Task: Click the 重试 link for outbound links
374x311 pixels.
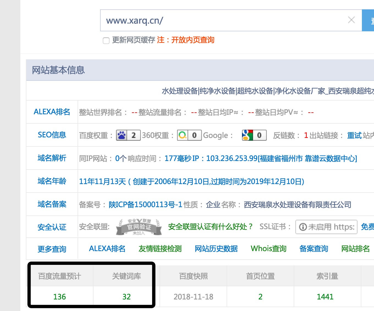Action: coord(354,135)
